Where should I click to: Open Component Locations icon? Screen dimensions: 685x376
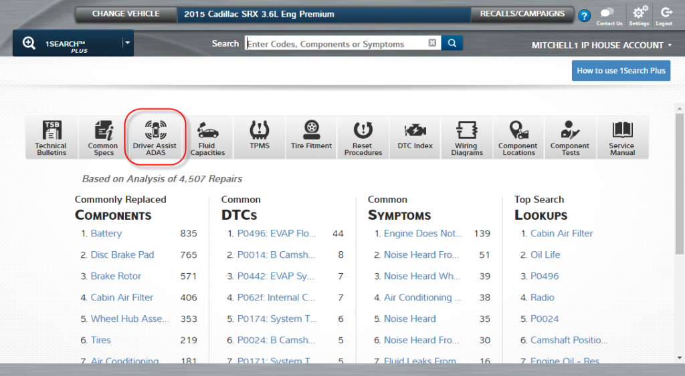[x=518, y=138]
